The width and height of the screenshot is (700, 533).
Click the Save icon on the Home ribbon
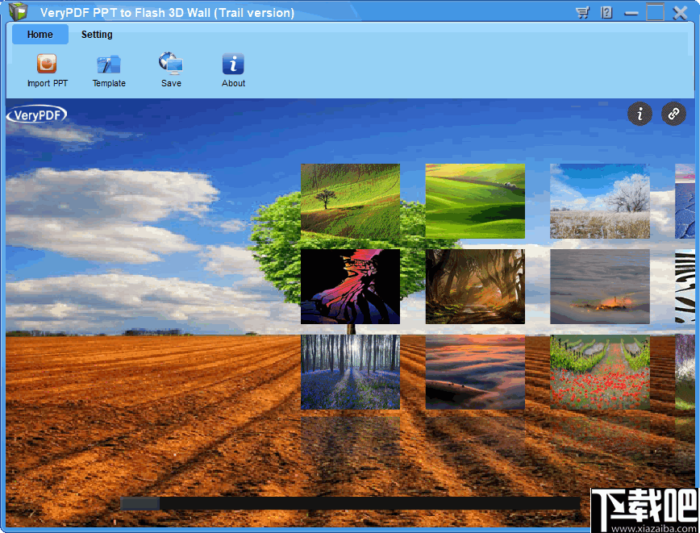click(x=171, y=69)
